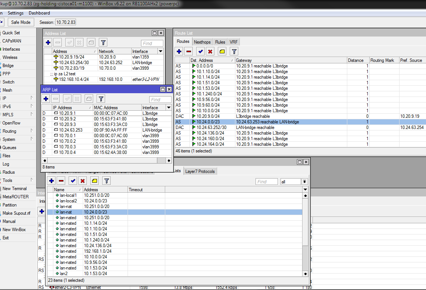Viewport: 426px width, 290px height.
Task: Open filter funnel in ARP List toolbar
Action: pos(101,99)
